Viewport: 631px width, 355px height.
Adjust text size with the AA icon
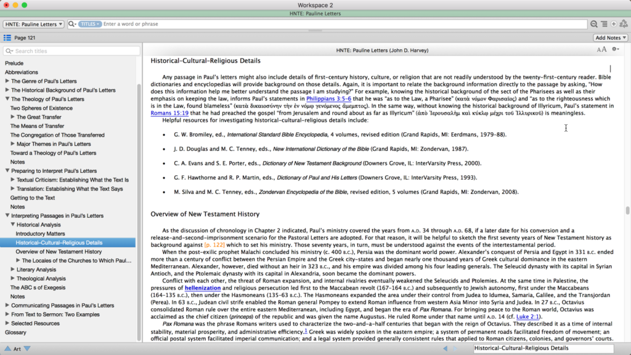click(x=602, y=49)
